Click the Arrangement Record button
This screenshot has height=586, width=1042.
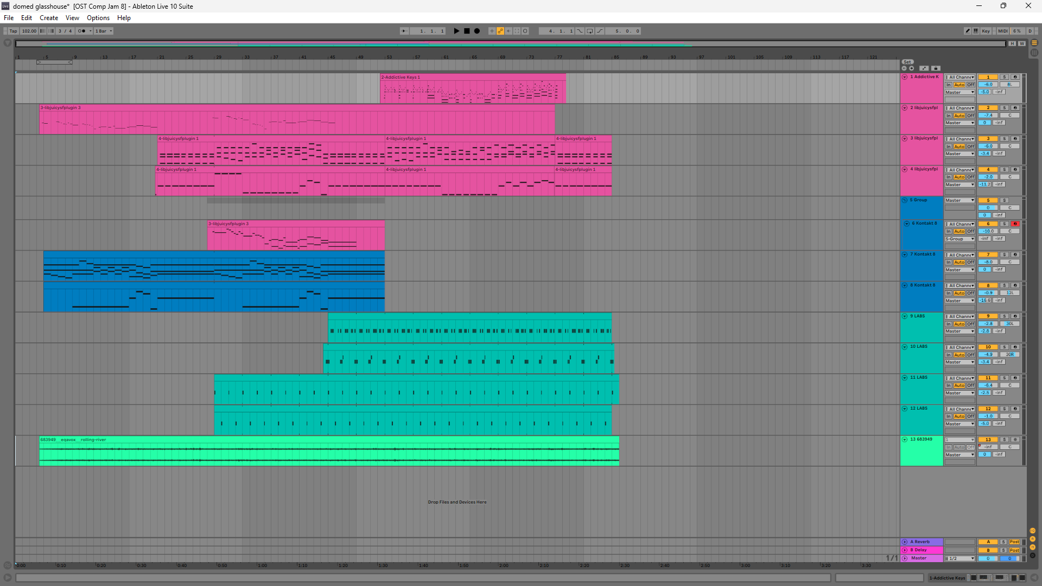coord(477,31)
